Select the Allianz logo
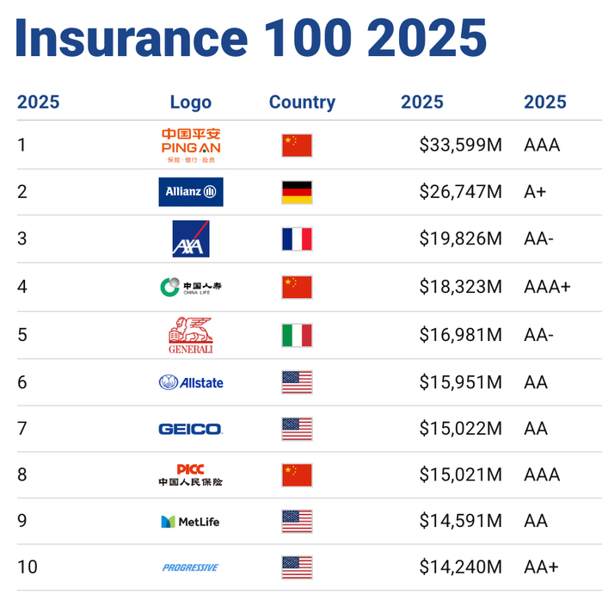The width and height of the screenshot is (602, 595). (x=190, y=192)
